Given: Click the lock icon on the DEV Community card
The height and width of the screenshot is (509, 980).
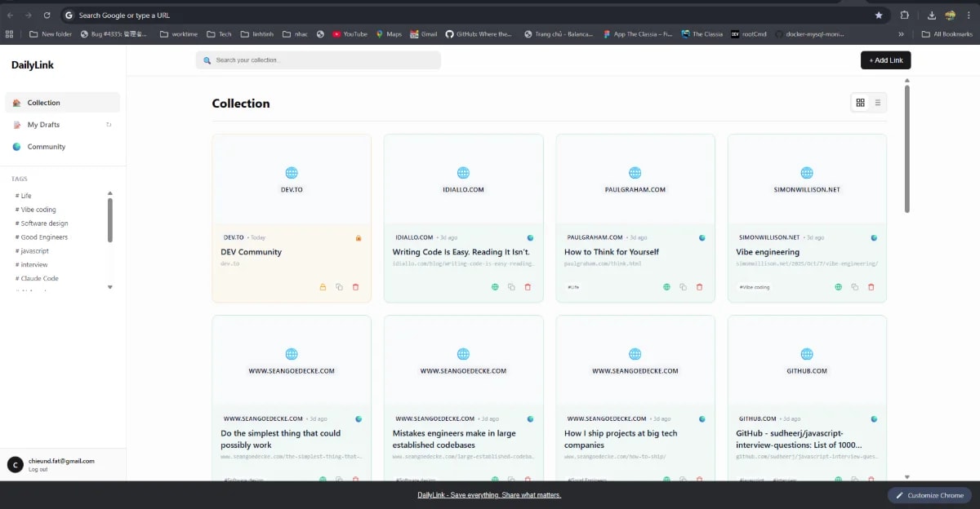Looking at the screenshot, I should tap(323, 286).
